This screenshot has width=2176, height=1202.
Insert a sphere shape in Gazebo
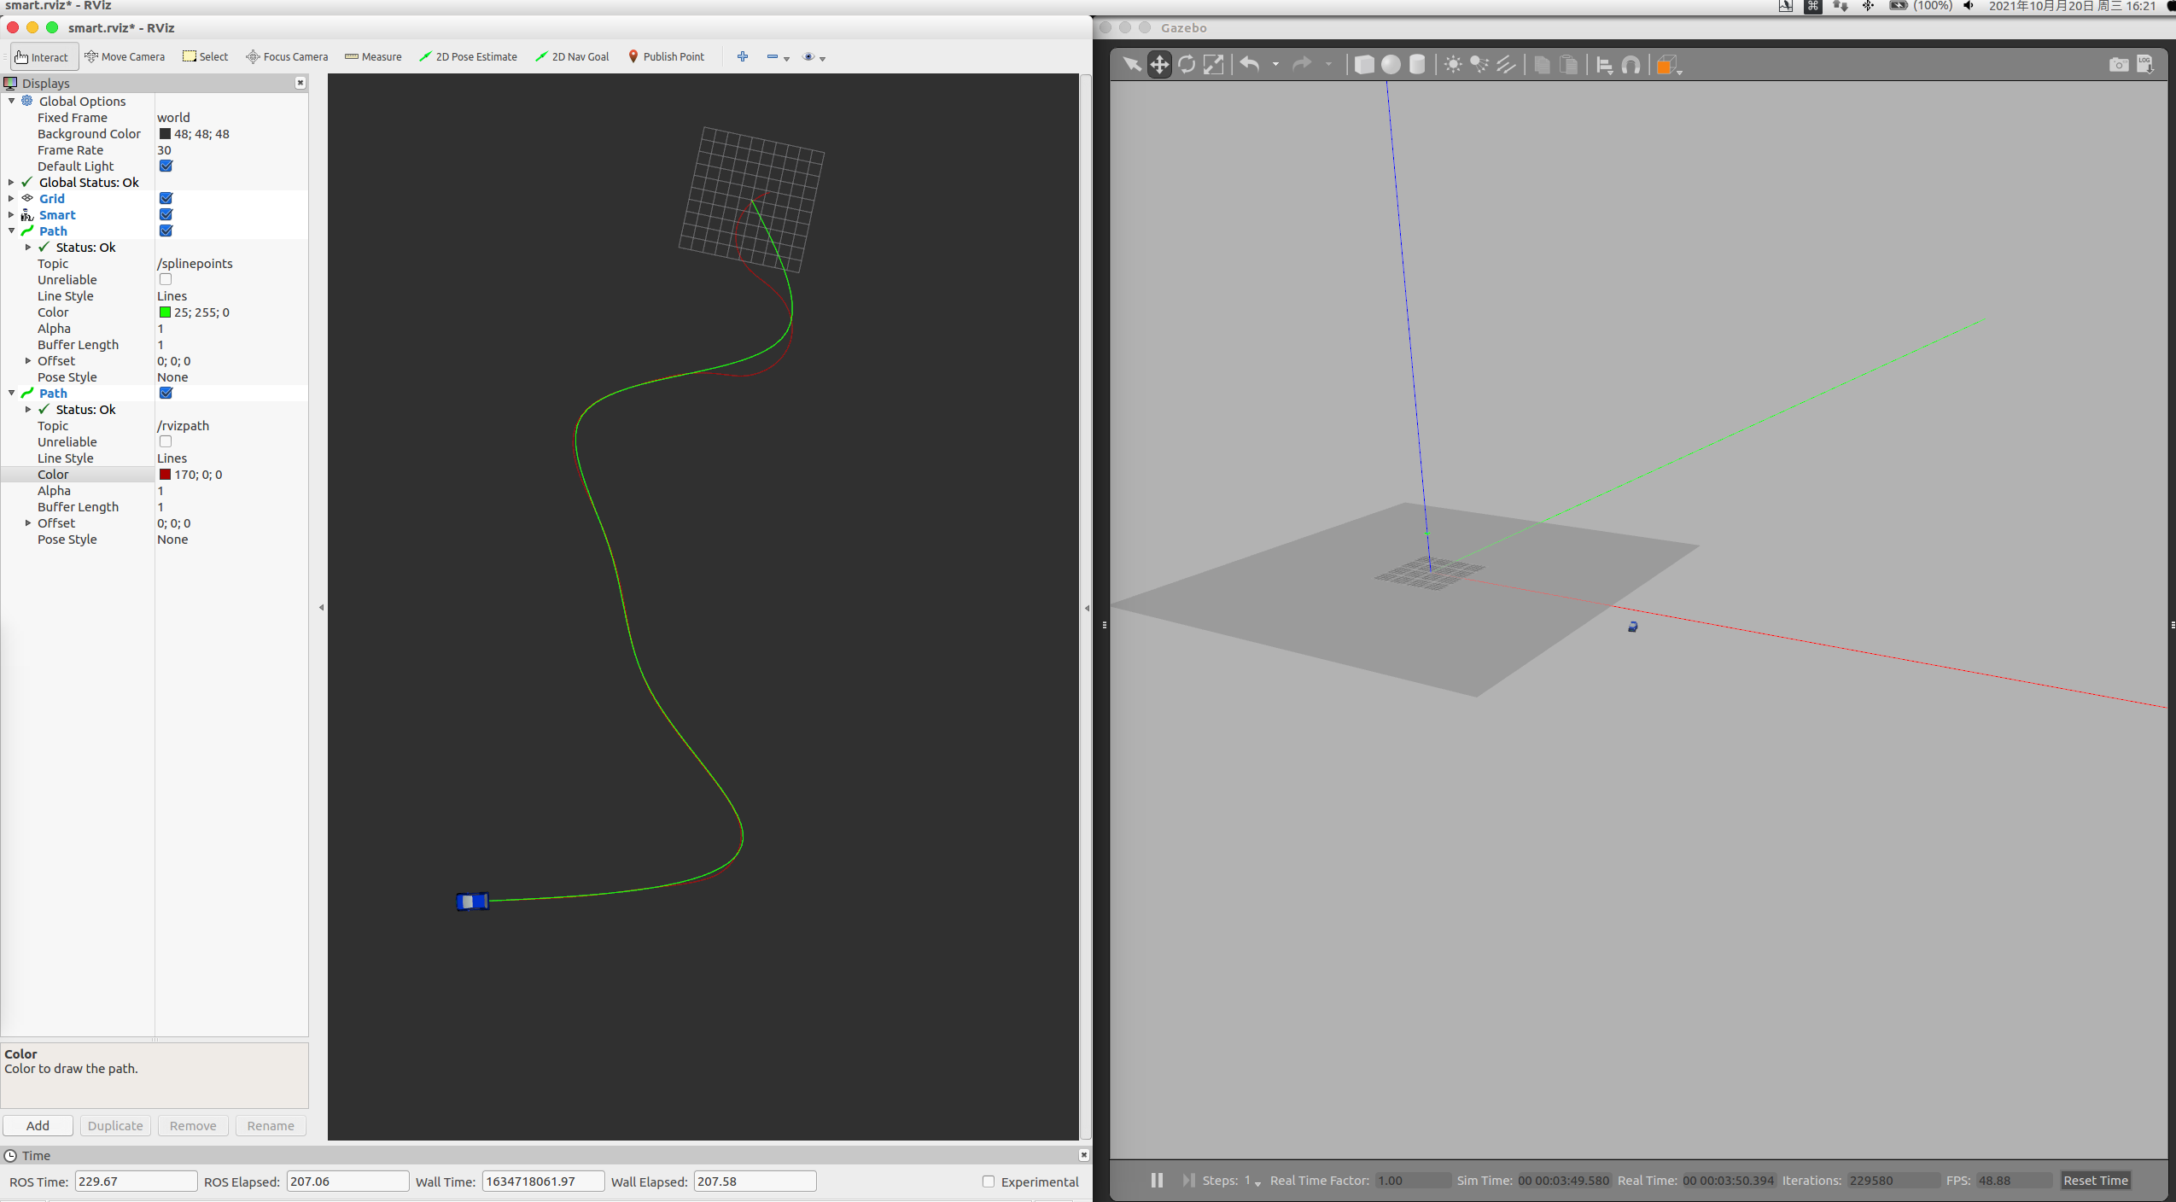[x=1391, y=65]
